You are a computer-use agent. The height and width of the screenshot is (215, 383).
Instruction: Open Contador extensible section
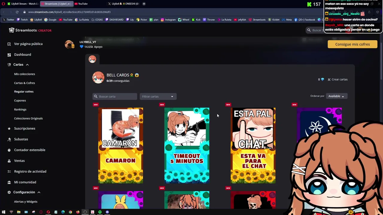[x=30, y=150]
